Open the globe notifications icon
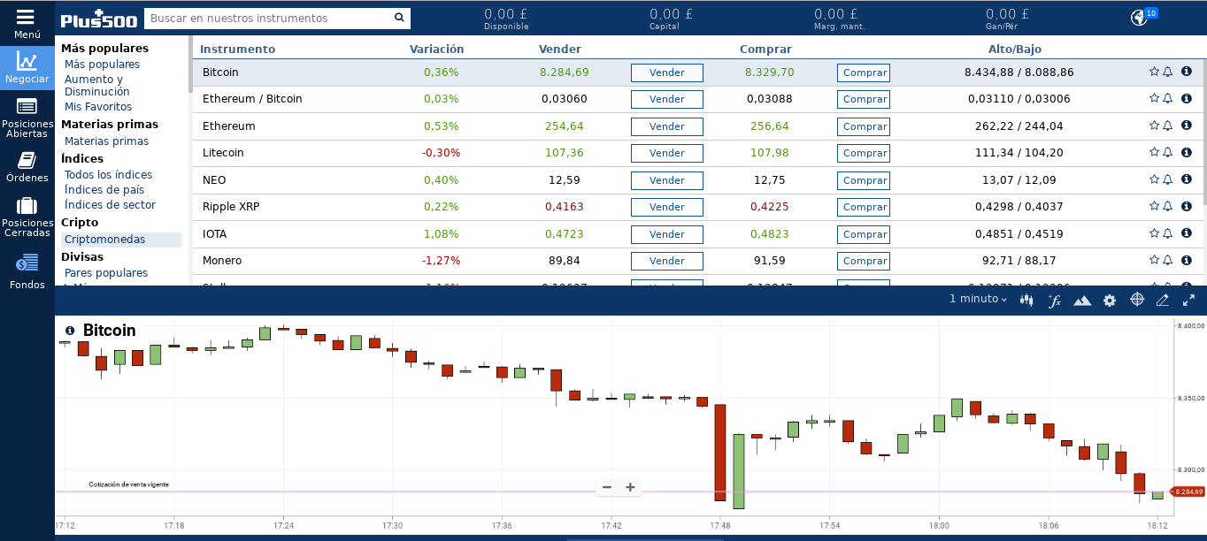 [x=1139, y=18]
